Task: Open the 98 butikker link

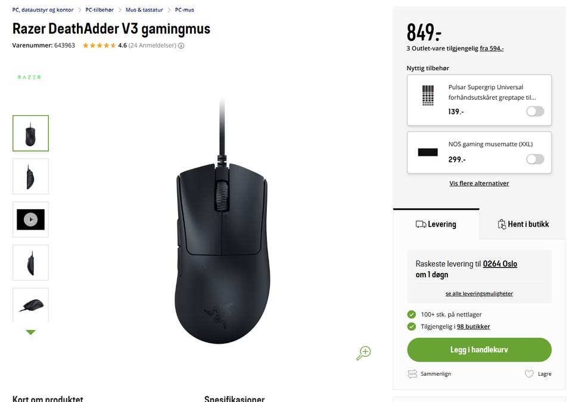Action: (x=473, y=326)
